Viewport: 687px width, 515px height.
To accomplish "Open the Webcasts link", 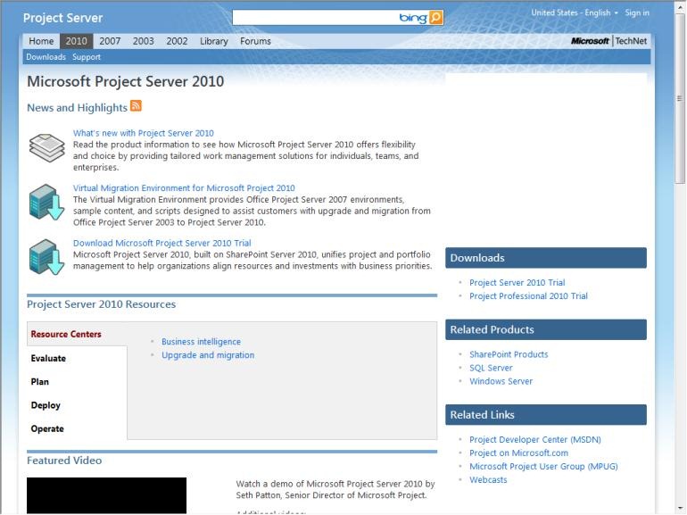I will (x=488, y=480).
